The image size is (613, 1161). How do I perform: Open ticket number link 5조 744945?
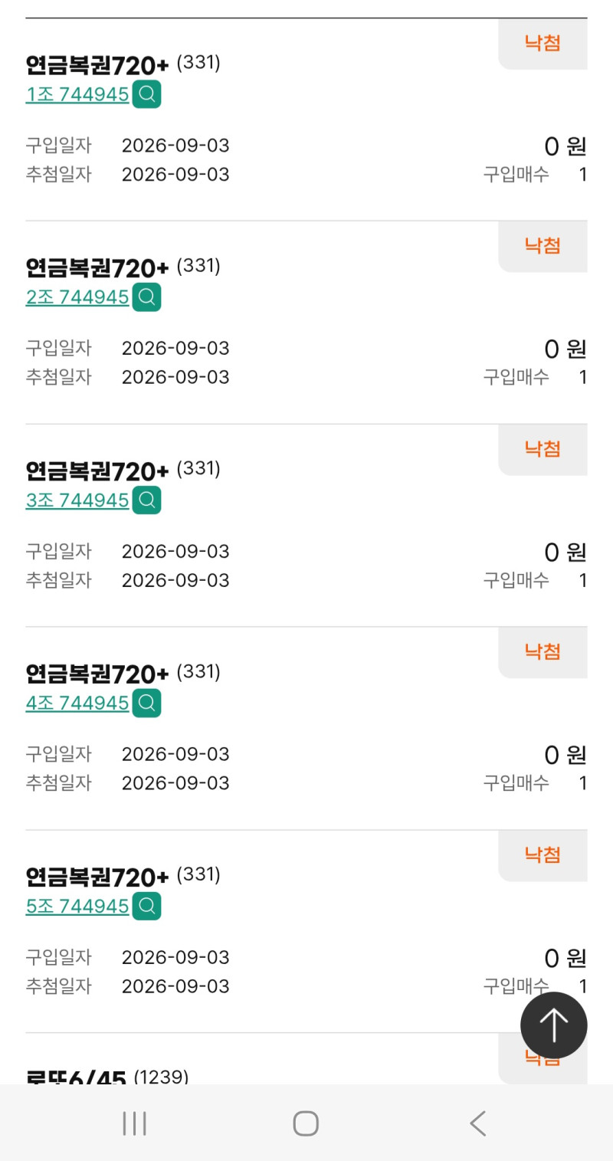[x=77, y=907]
